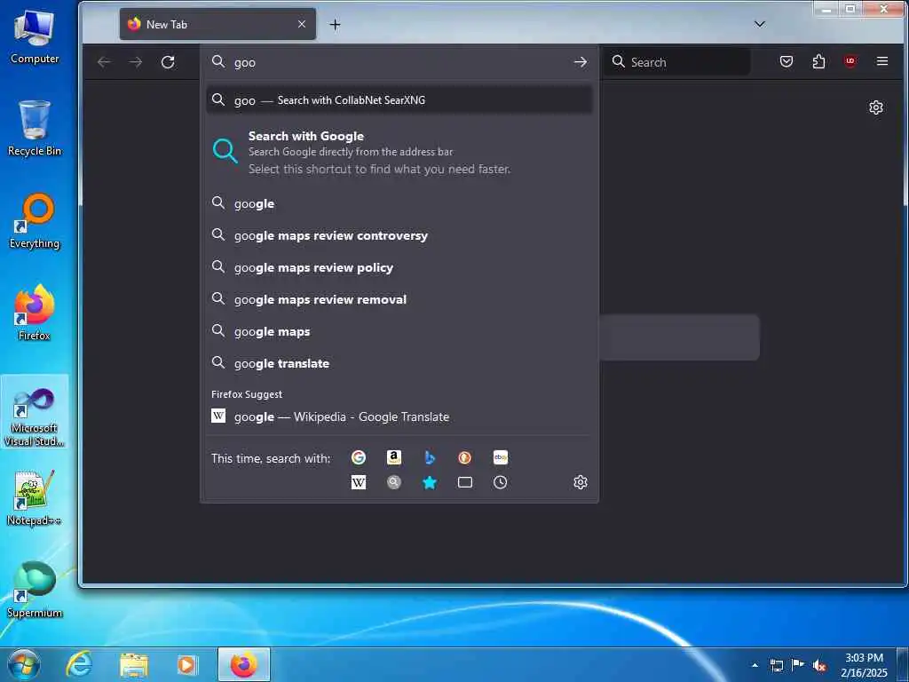
Task: Select the gray SearXNG search engine icon
Action: point(393,482)
